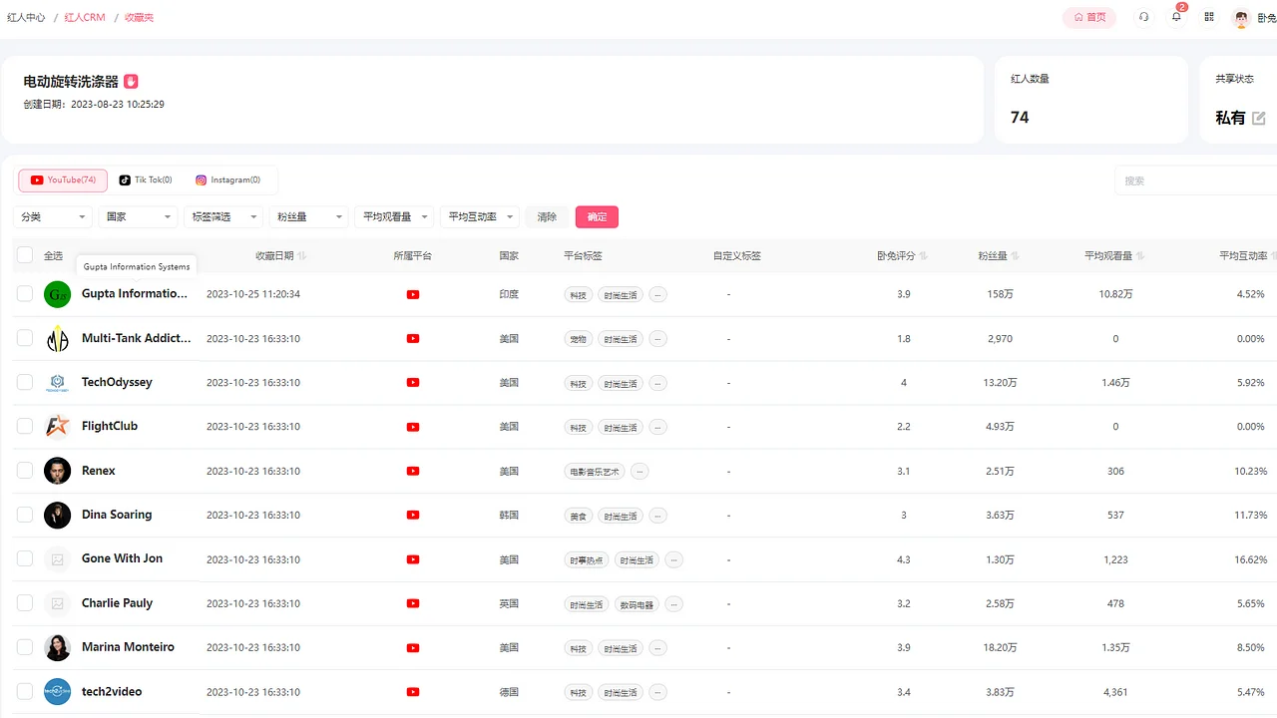1277x718 pixels.
Task: Click the YouTube platform icon on Renex's row
Action: [413, 471]
